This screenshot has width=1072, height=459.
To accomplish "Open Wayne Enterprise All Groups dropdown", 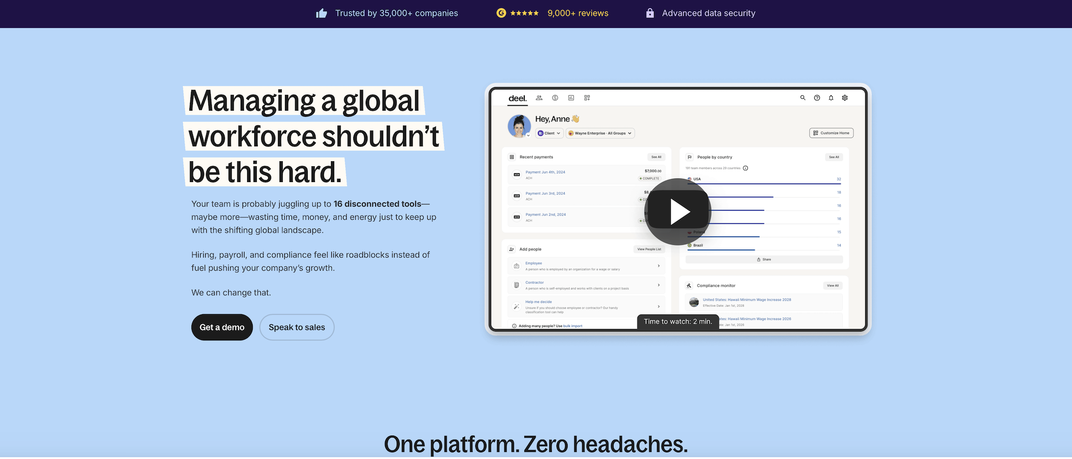I will tap(600, 133).
